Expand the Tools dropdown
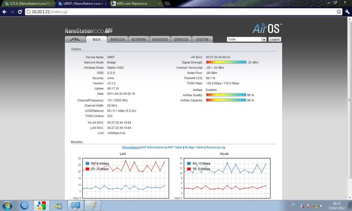This screenshot has height=211, width=352. (x=246, y=40)
